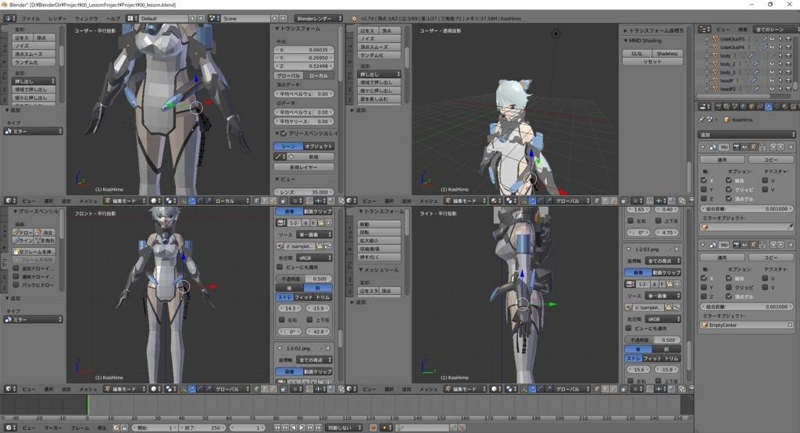This screenshot has width=800, height=433.
Task: Click the object cube tab in properties editor
Action: tap(752, 107)
